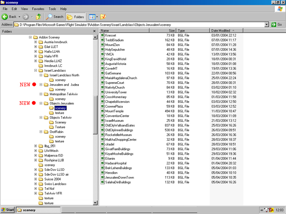This screenshot has width=286, height=214.
Task: Select Jerusalem and Judea folder
Action: tap(64, 85)
